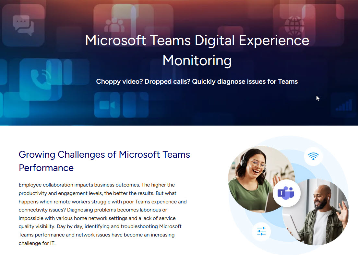Click the signal bars icon in banner
The height and width of the screenshot is (255, 358).
pos(344,105)
